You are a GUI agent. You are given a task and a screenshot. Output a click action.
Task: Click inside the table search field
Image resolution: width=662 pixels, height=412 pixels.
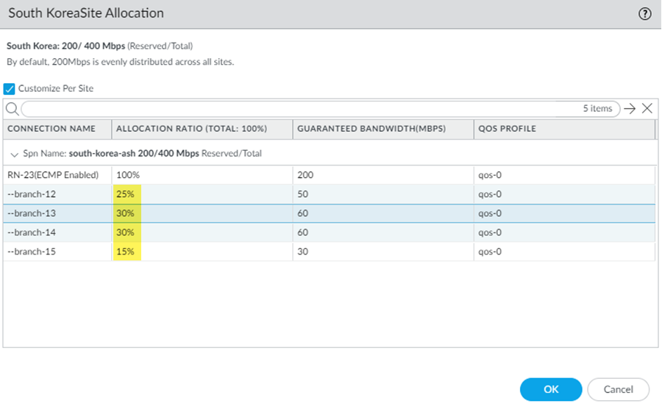294,109
